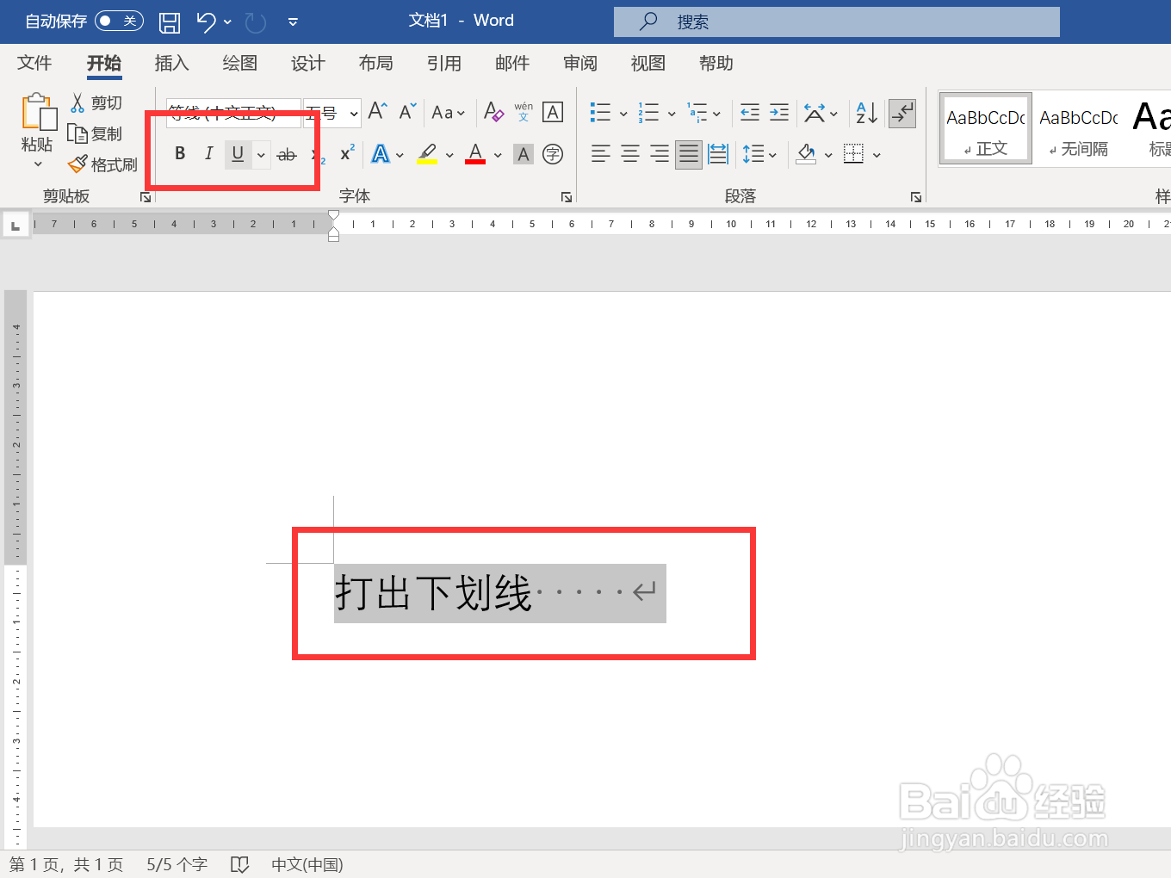Viewport: 1171px width, 878px height.
Task: Toggle the AutoSave switch
Action: (119, 21)
